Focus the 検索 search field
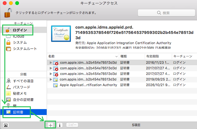 point(166,13)
